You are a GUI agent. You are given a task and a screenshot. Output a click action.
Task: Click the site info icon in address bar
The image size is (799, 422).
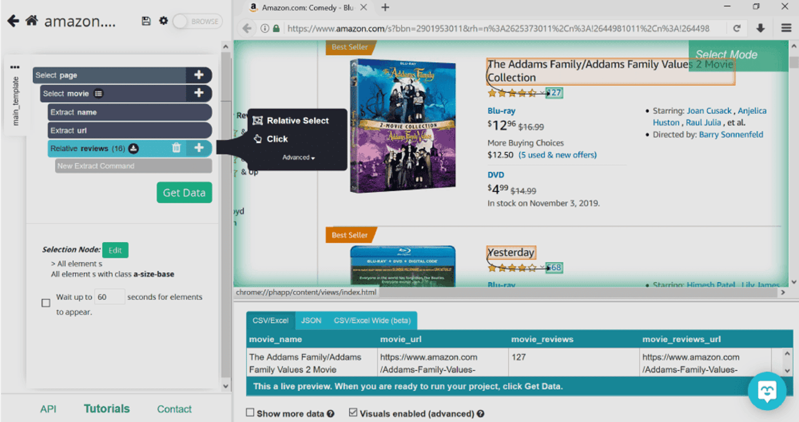pyautogui.click(x=265, y=29)
